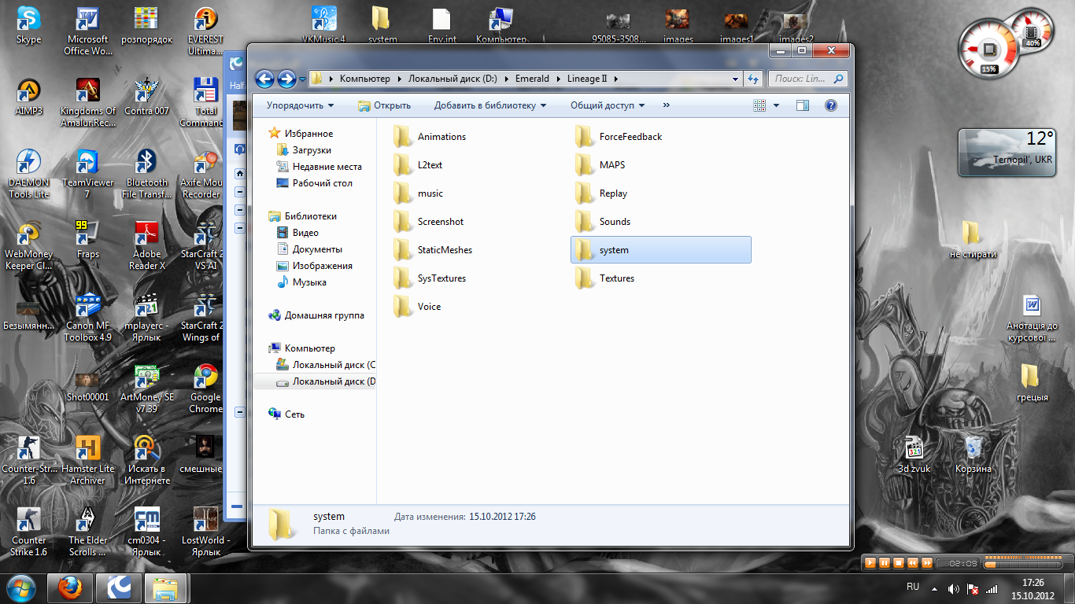Select the Animations folder
This screenshot has height=604, width=1075.
429,137
